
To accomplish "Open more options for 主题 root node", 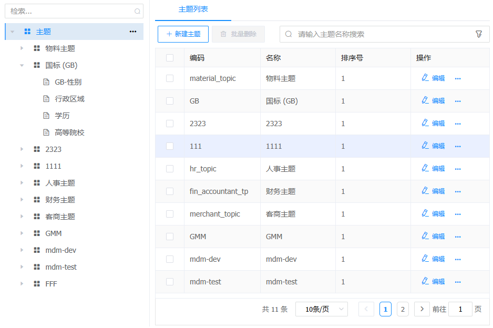I will [133, 32].
